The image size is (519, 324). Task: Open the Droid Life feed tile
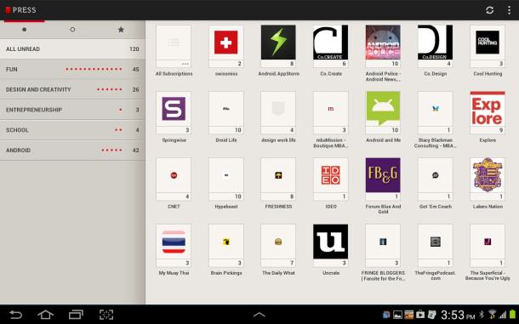(226, 112)
